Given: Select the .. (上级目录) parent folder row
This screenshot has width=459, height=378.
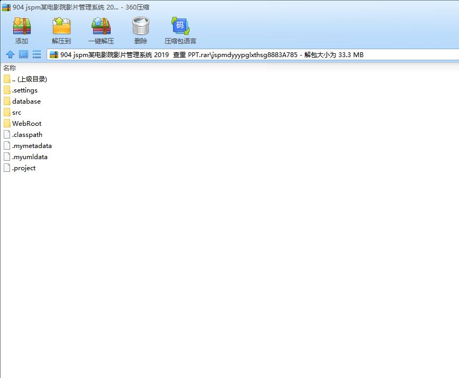Looking at the screenshot, I should pos(25,79).
